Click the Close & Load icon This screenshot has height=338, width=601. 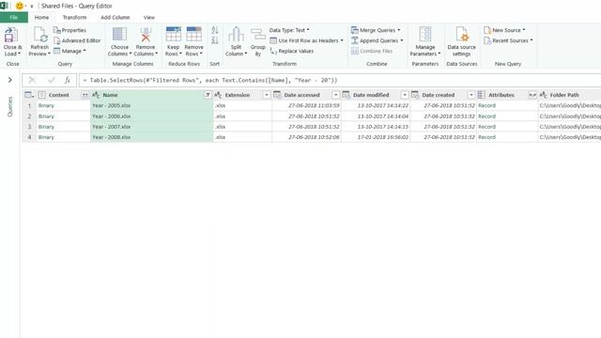pyautogui.click(x=10, y=36)
